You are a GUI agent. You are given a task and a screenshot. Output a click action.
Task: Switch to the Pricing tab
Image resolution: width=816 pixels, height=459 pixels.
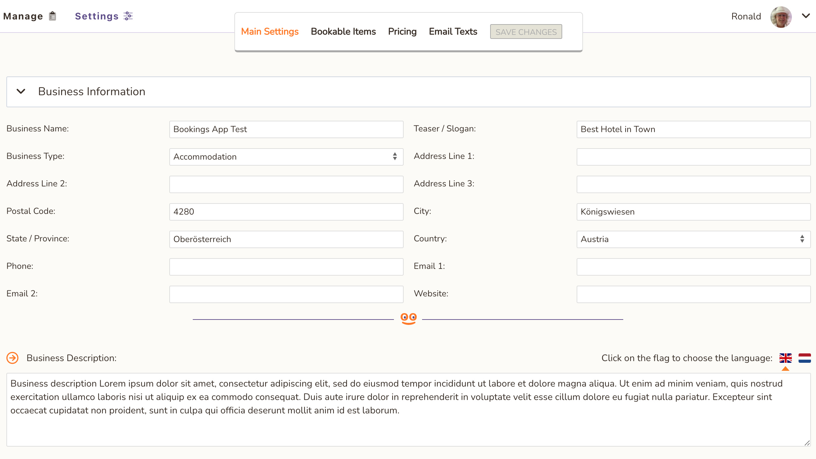coord(402,32)
